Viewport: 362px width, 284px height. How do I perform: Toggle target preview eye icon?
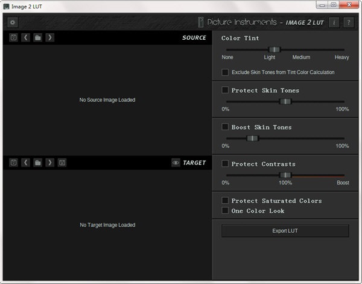tap(176, 163)
